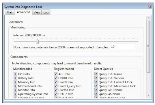Screen dimensions: 155x105
Task: Open the Log tab
Action: click(x=46, y=12)
